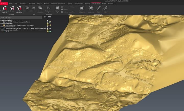Open the filter funnel icon in tree panel

coord(45,17)
